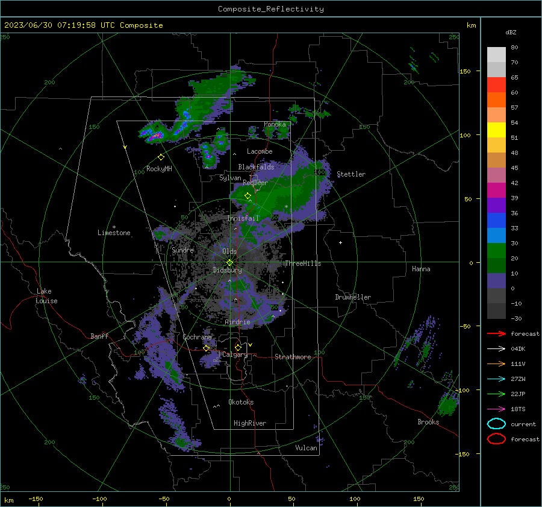Screen dimensions: 542x507
Task: Click the Ponoka city label
Action: pos(275,124)
